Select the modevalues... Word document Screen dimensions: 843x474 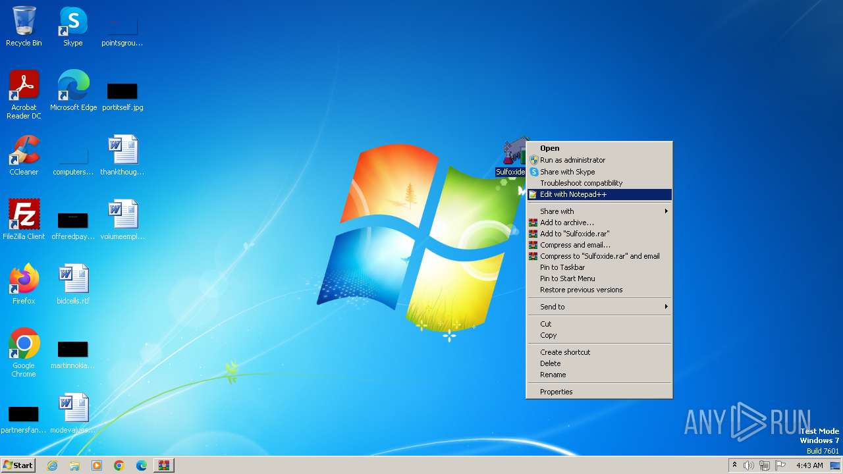pos(73,413)
